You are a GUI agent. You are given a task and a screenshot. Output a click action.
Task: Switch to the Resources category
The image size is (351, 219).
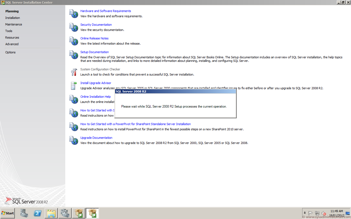(x=12, y=38)
